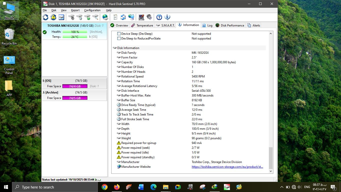Open the Toshiba manufacturer website link
The image size is (341, 192).
pos(227,167)
